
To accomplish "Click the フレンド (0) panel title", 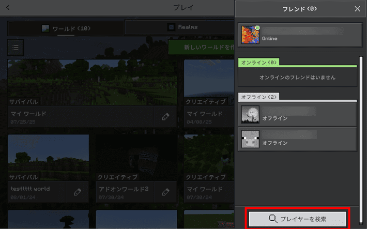I will pos(300,9).
